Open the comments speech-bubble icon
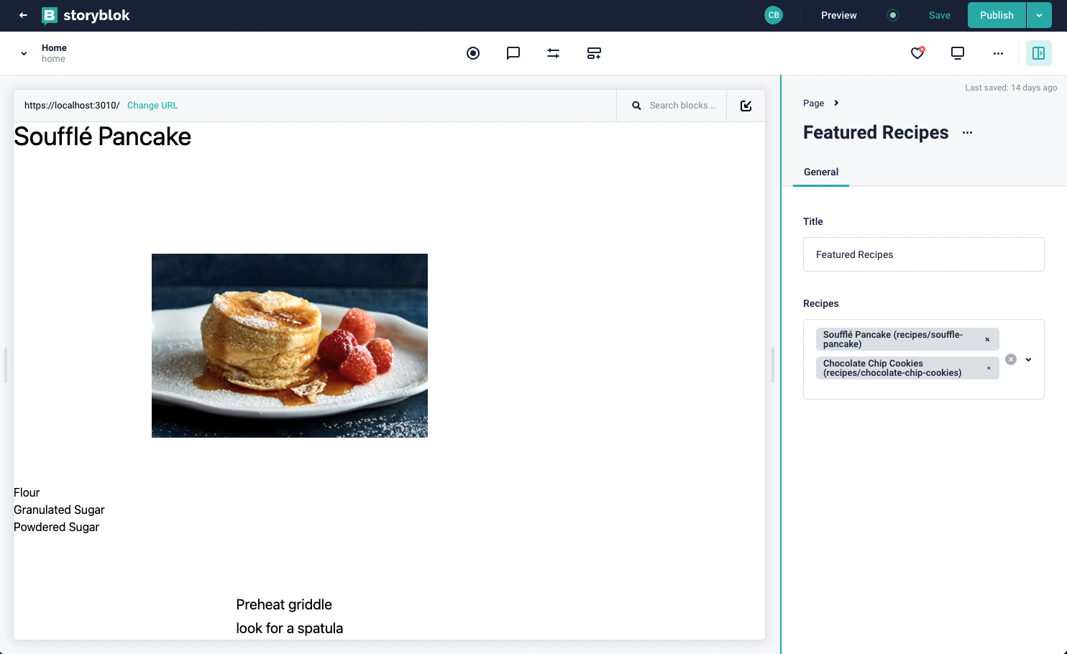Image resolution: width=1067 pixels, height=654 pixels. (x=513, y=53)
